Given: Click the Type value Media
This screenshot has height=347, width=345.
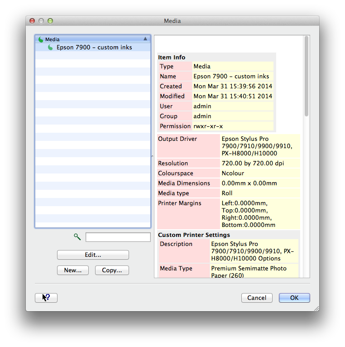Looking at the screenshot, I should pyautogui.click(x=202, y=67).
